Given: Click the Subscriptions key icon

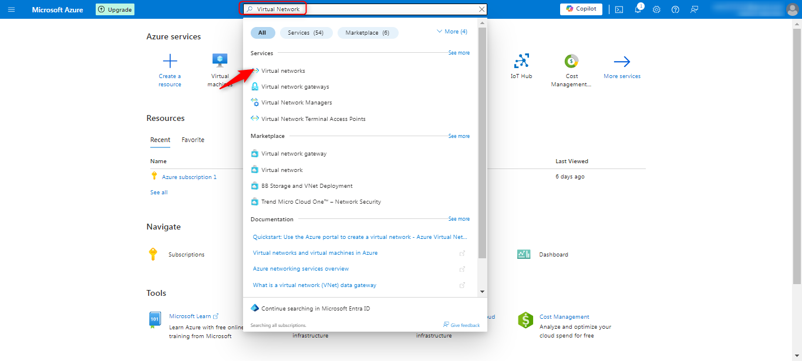Looking at the screenshot, I should click(153, 254).
